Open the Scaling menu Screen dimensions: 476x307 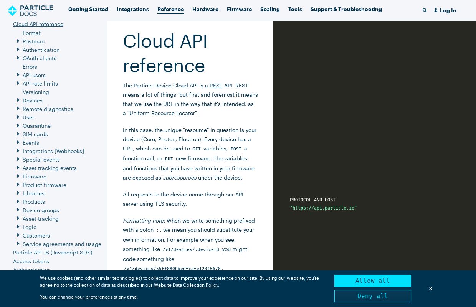click(x=270, y=10)
